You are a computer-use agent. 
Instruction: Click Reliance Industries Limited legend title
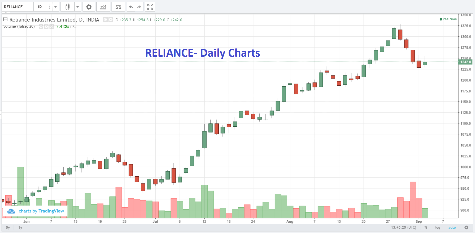tap(54, 20)
